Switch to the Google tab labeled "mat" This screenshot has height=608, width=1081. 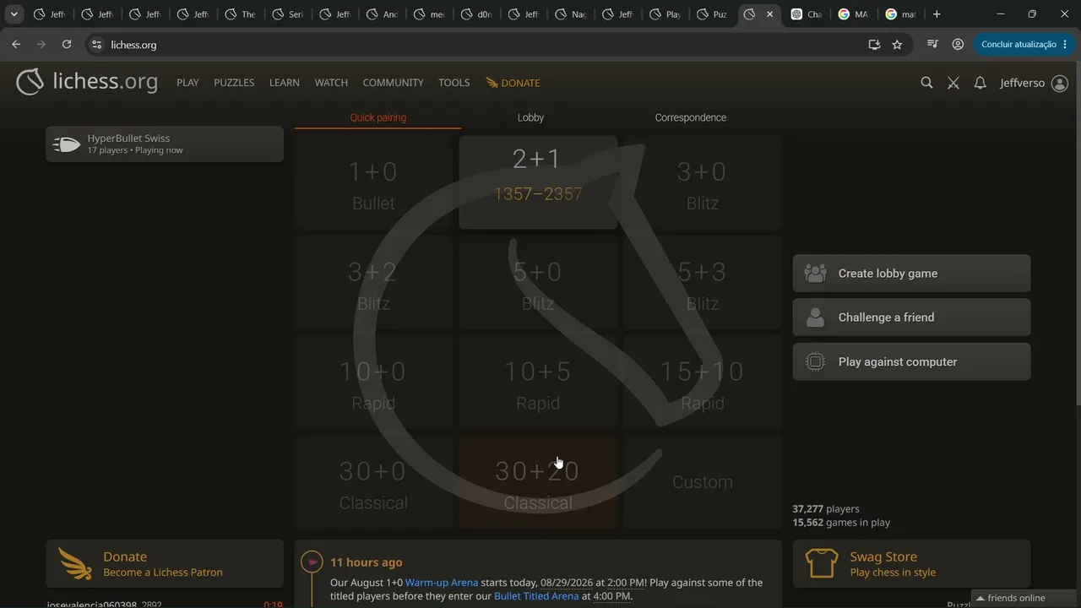click(x=901, y=14)
